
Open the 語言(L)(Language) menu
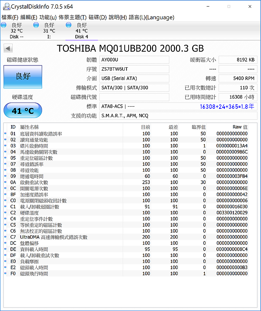point(152,17)
